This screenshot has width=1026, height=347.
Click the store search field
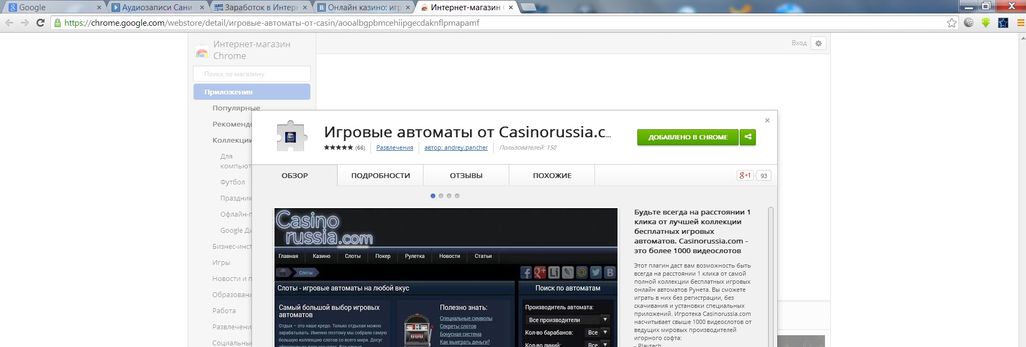pyautogui.click(x=252, y=73)
